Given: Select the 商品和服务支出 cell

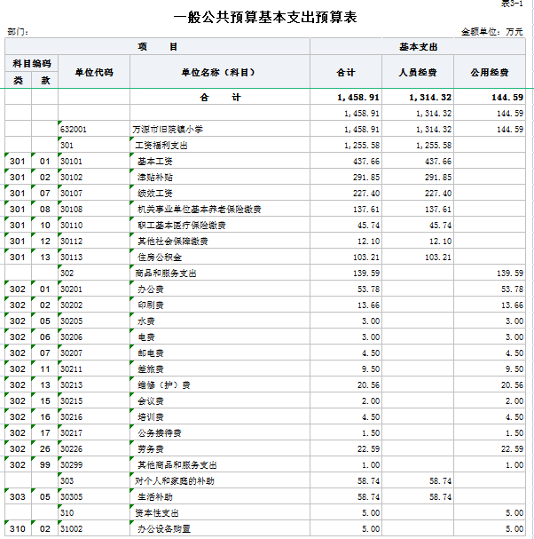Looking at the screenshot, I should click(x=220, y=273).
